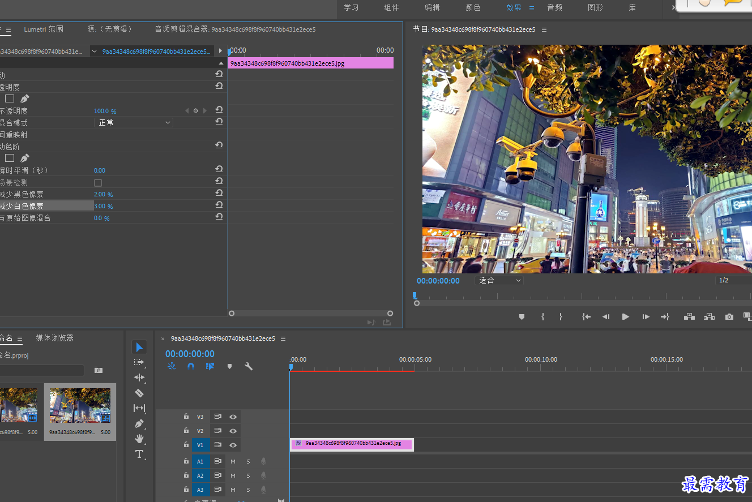
Task: Click Mark In bracket button
Action: (x=542, y=317)
